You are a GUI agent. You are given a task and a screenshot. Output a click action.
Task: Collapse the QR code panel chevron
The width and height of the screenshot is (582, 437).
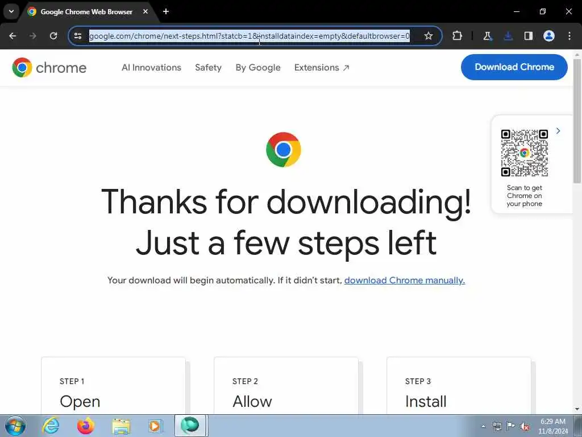558,131
